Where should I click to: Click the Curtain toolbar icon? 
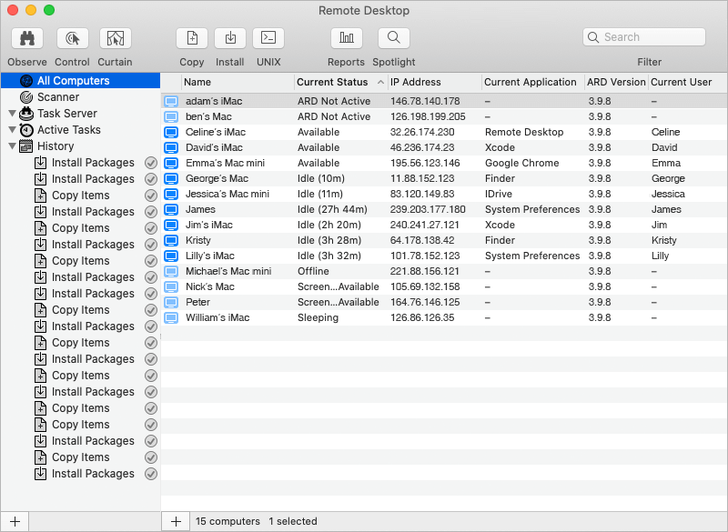pyautogui.click(x=115, y=38)
